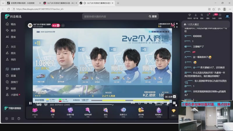Viewport: 233px width, 131px height.
Task: Click the QQ飞车手游官方赛事 streamer name
Action: click(x=42, y=24)
